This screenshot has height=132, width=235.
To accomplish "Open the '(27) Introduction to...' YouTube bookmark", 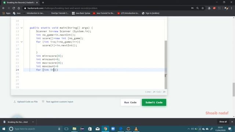I will point(128,13).
